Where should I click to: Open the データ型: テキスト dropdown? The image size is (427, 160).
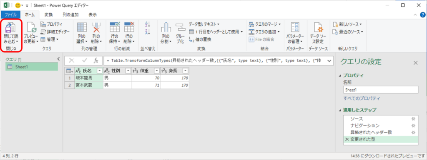click(204, 24)
